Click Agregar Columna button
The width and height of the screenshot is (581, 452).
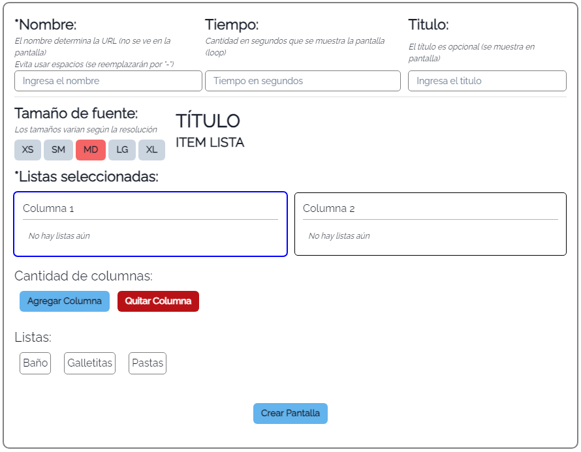click(65, 301)
